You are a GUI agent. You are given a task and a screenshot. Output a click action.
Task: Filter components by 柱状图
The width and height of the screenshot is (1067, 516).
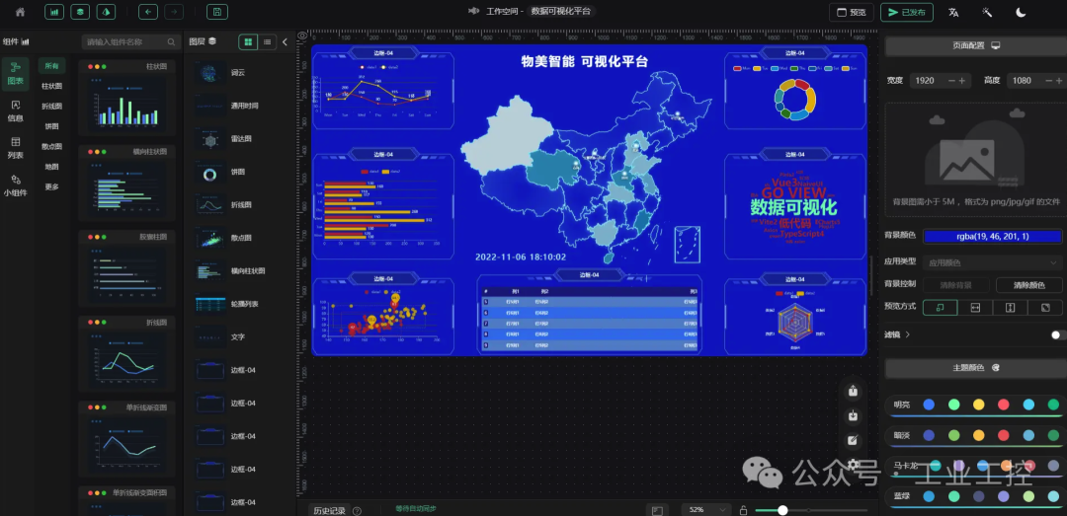coord(51,86)
